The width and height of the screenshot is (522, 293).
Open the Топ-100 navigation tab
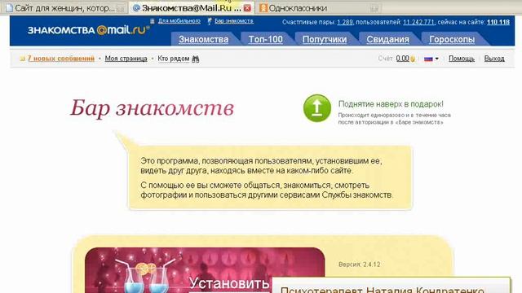[x=265, y=39]
